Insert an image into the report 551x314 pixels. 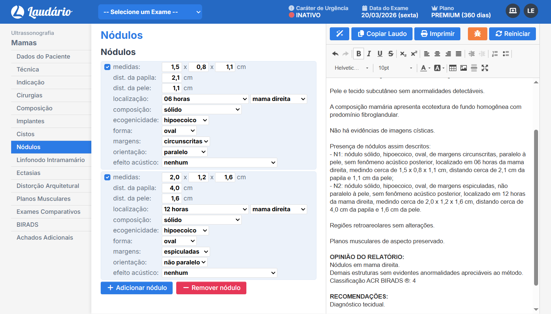point(464,68)
